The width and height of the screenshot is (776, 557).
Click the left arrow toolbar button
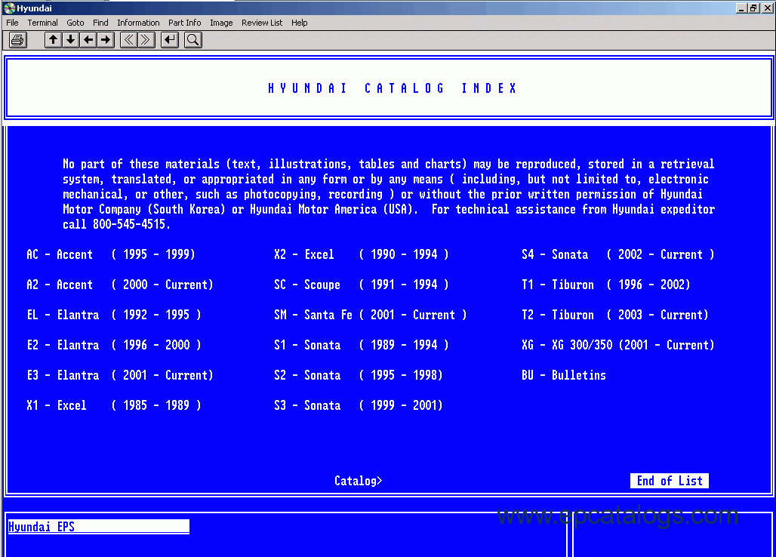[88, 40]
